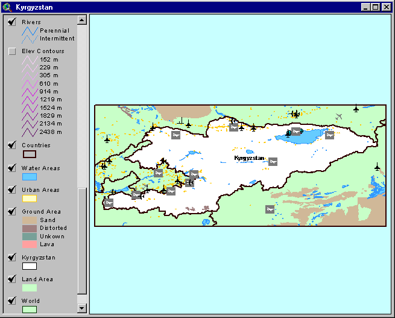Select the Rivers layer name

coord(31,22)
